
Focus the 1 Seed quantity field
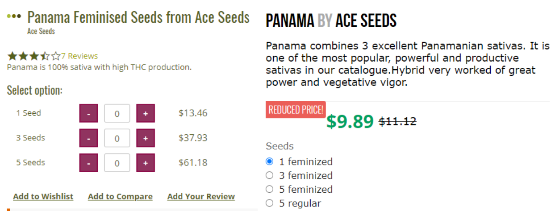click(117, 113)
